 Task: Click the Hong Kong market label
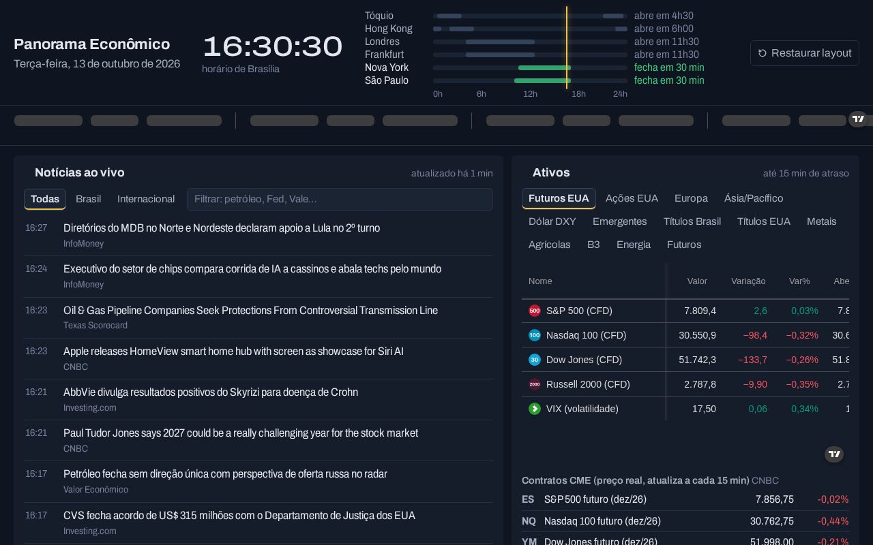click(x=389, y=29)
